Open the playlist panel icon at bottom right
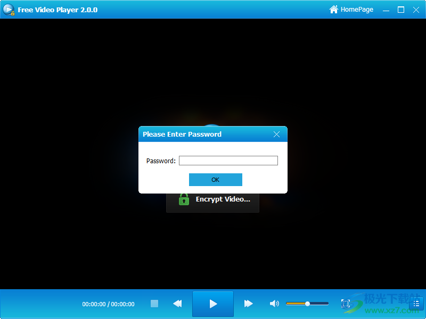 [416, 304]
